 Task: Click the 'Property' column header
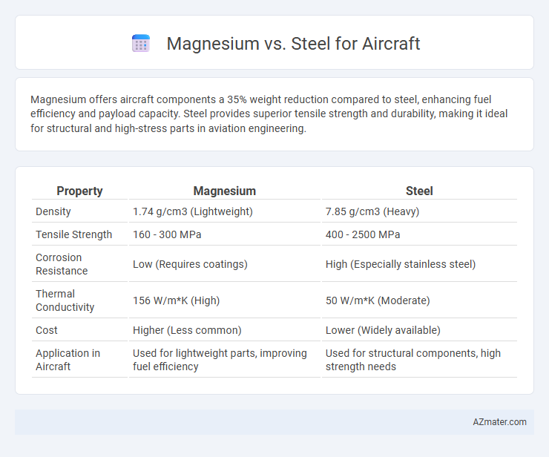click(79, 191)
